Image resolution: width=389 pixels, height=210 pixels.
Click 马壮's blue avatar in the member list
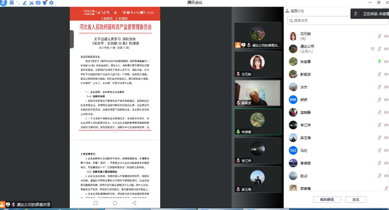pyautogui.click(x=293, y=150)
